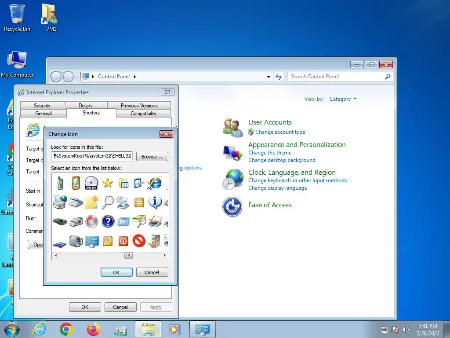The width and height of the screenshot is (450, 338).
Task: Open Ease of Access category
Action: coord(270,205)
